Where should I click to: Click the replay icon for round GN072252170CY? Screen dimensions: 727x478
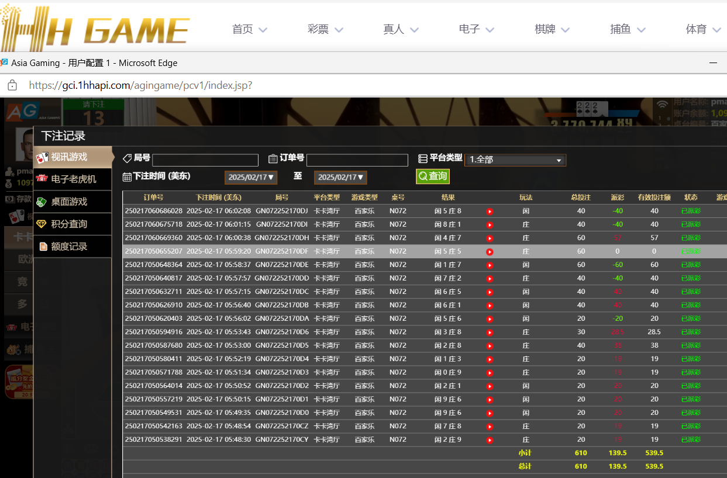(x=490, y=440)
